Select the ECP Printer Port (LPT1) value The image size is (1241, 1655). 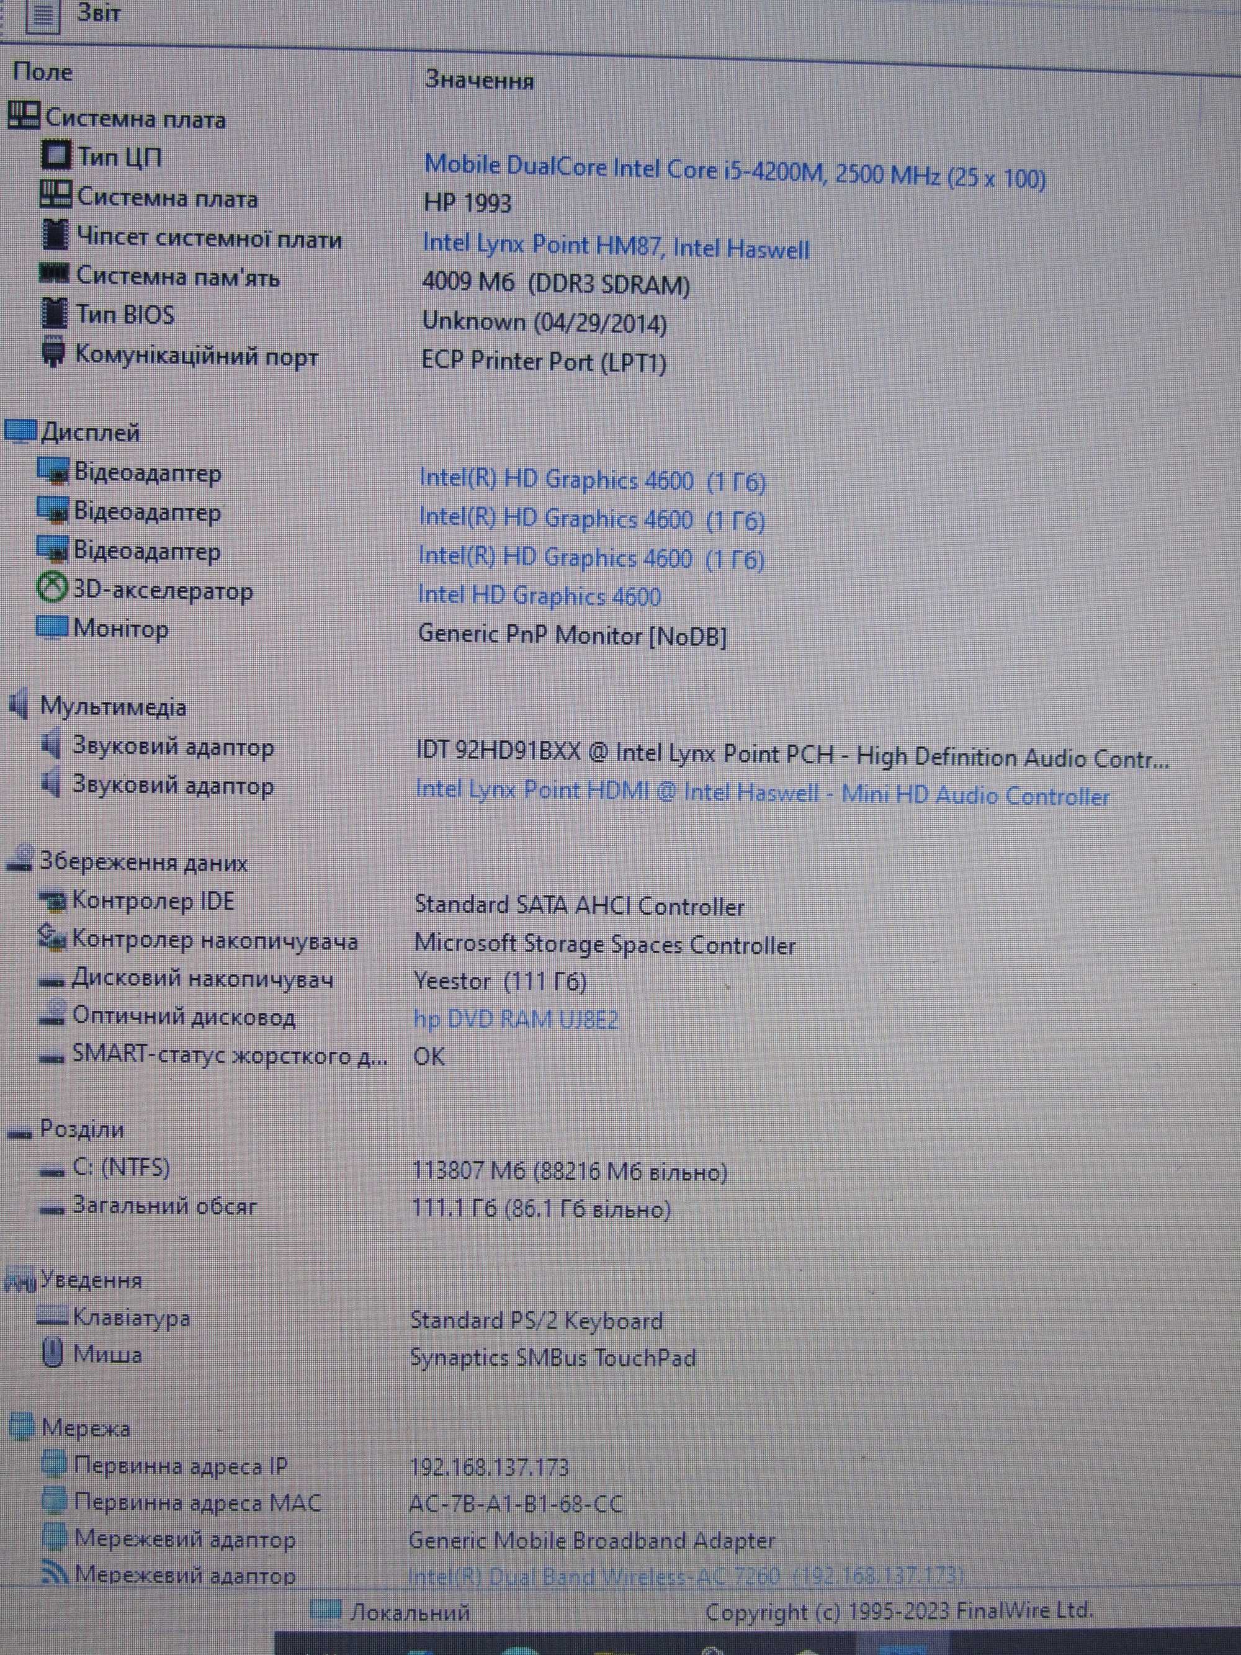point(544,361)
